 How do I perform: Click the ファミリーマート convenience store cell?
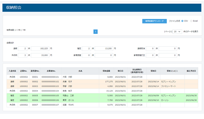pyautogui.click(x=172, y=86)
